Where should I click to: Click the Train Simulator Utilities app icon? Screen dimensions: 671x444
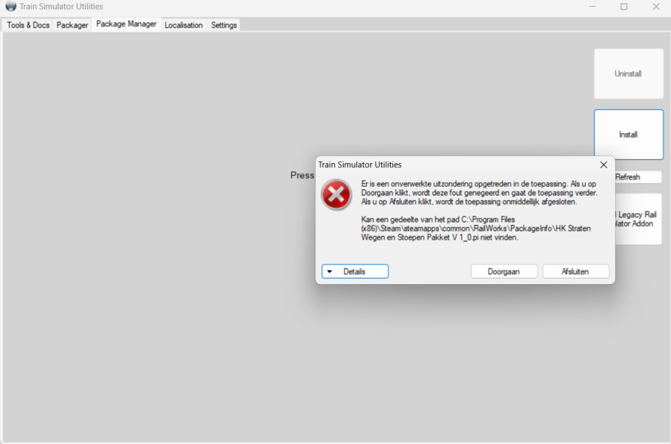coord(11,7)
